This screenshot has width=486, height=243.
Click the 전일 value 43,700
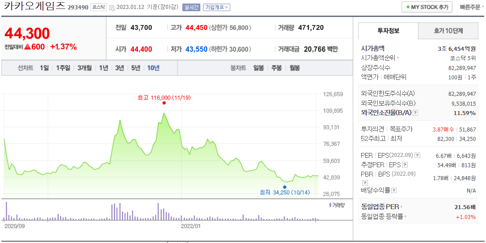[x=141, y=28]
